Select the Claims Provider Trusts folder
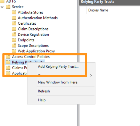This screenshot has width=140, height=126. click(20, 68)
